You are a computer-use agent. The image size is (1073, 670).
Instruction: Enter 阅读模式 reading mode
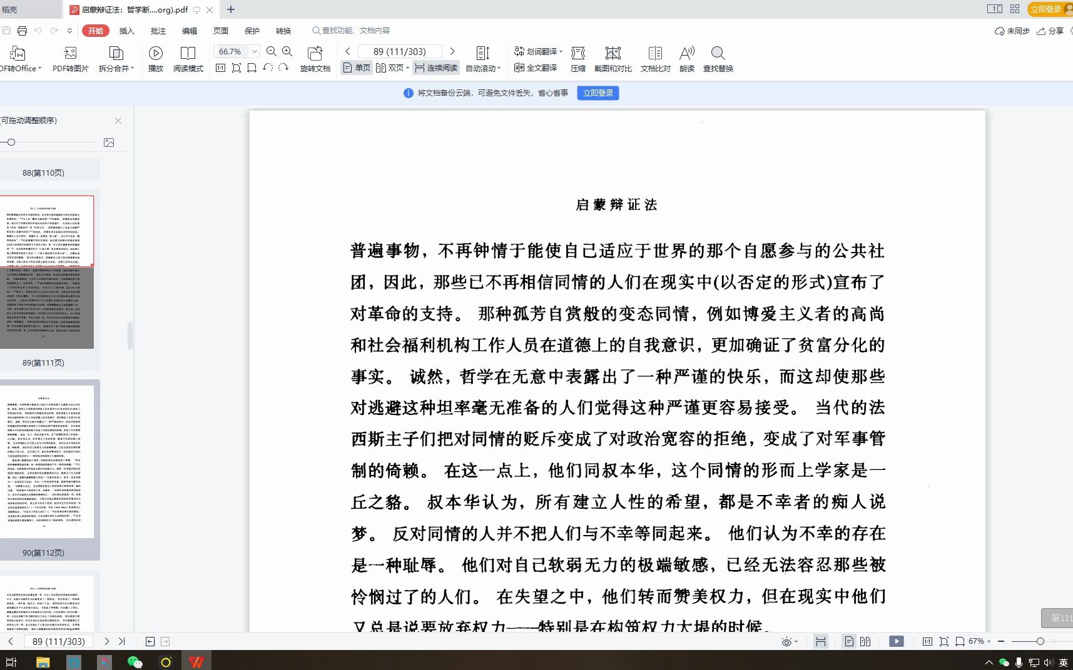click(188, 59)
